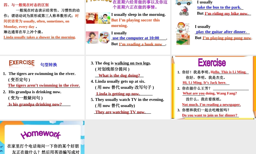
Task: Select instruction '( 对划线部分提问 )'
Action: click(x=112, y=69)
